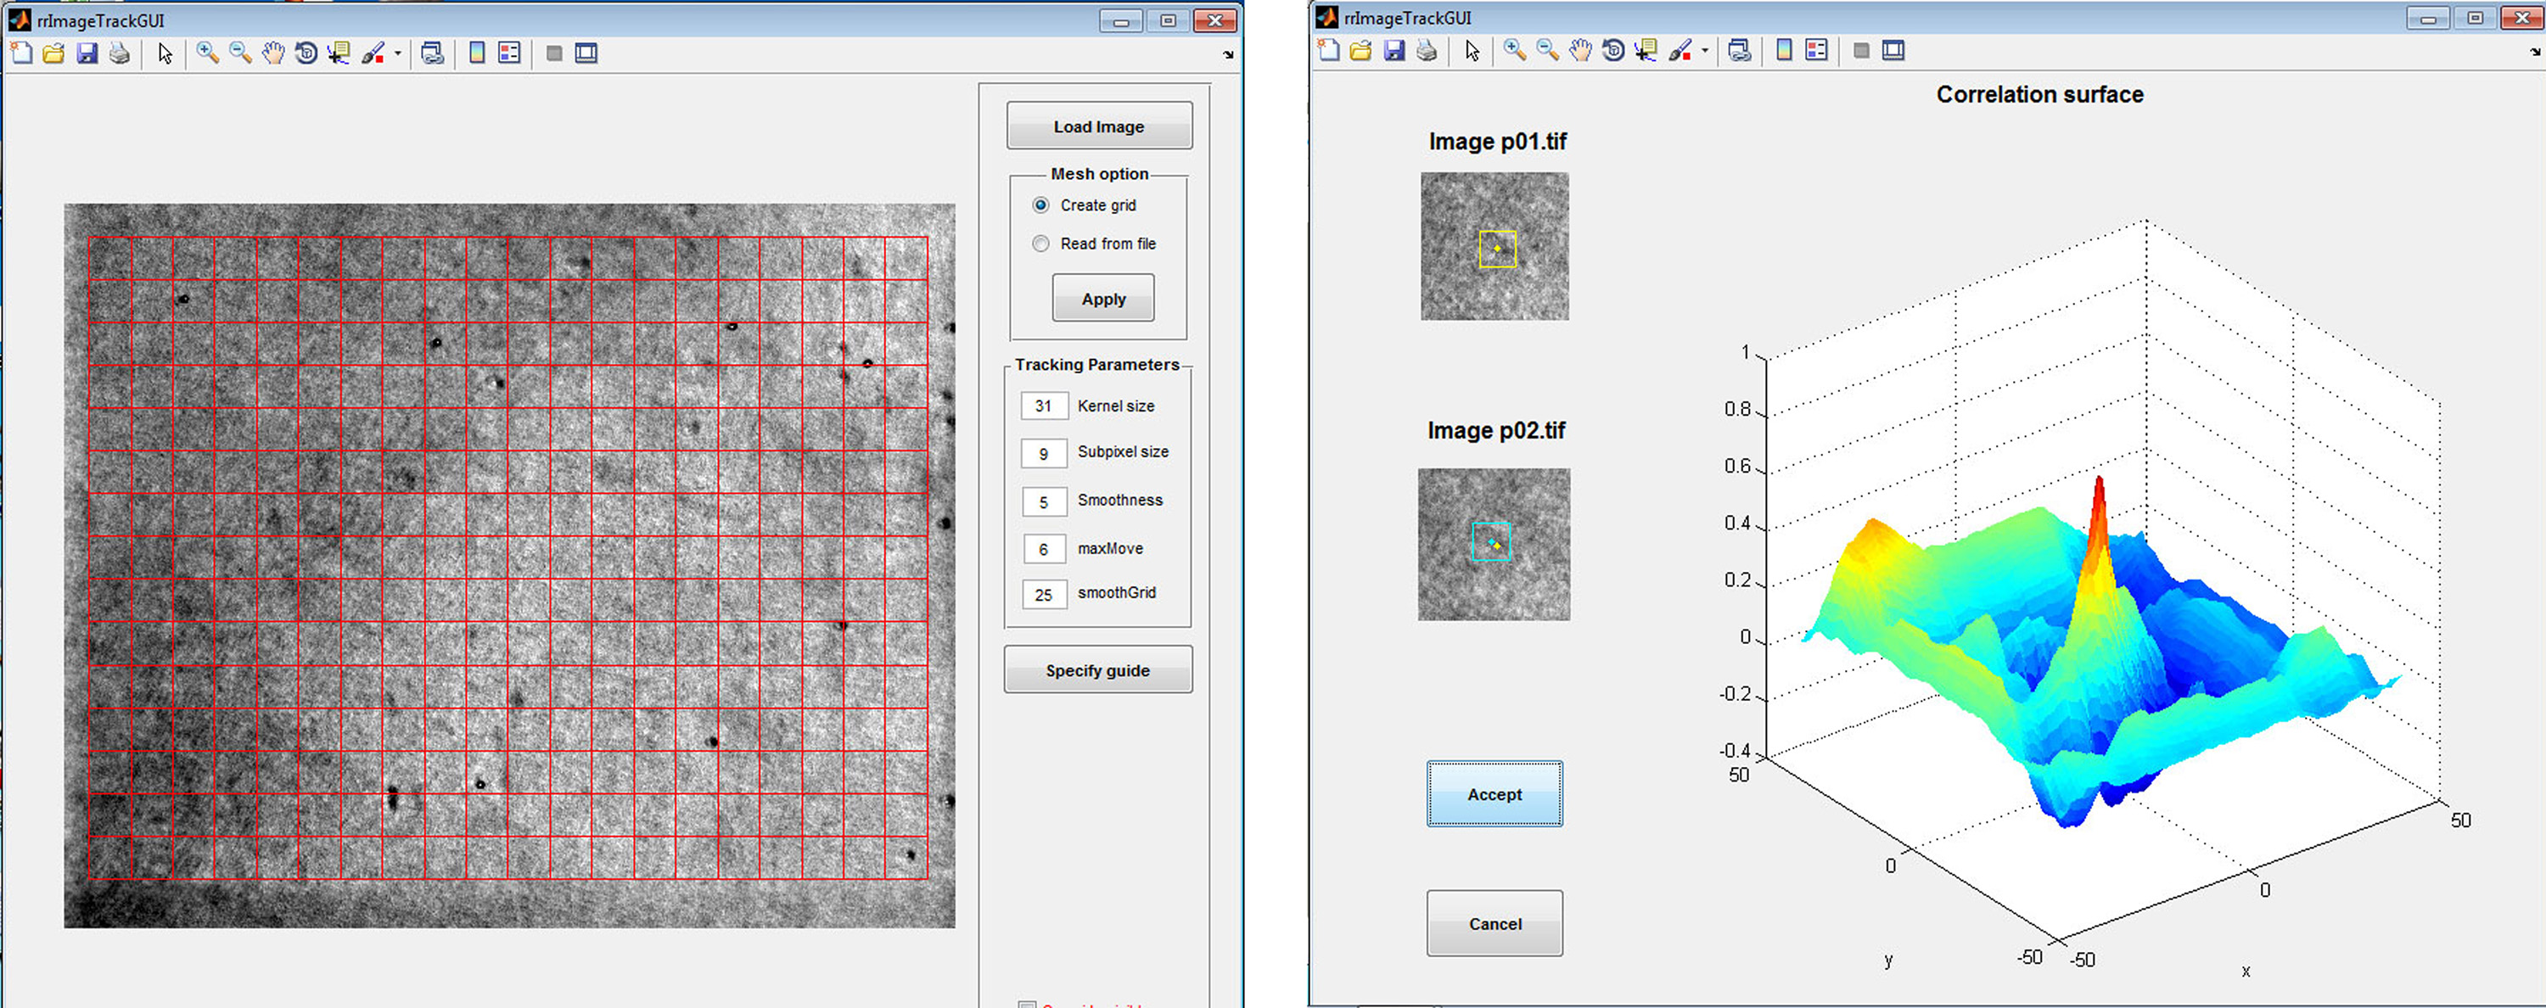Select Data Cursor tool in Correlation surface window

[x=1646, y=50]
